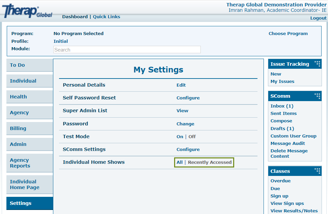Open the Initial profile link
Viewport: 328px width, 214px height.
coord(61,41)
